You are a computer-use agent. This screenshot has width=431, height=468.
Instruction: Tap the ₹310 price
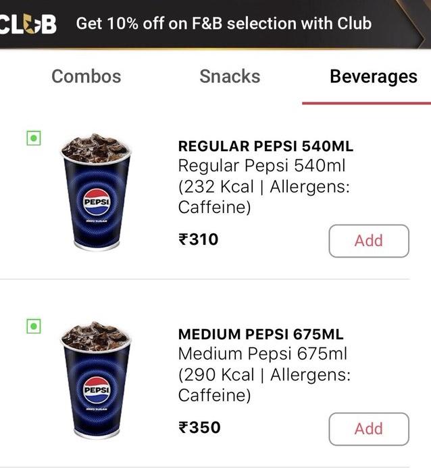tap(199, 239)
